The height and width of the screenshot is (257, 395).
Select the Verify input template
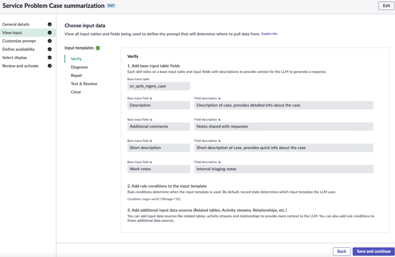pyautogui.click(x=76, y=59)
